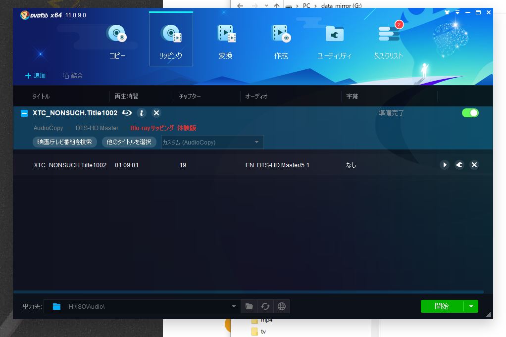Select the tv folder in Explorer window
Image resolution: width=506 pixels, height=337 pixels.
tap(259, 332)
